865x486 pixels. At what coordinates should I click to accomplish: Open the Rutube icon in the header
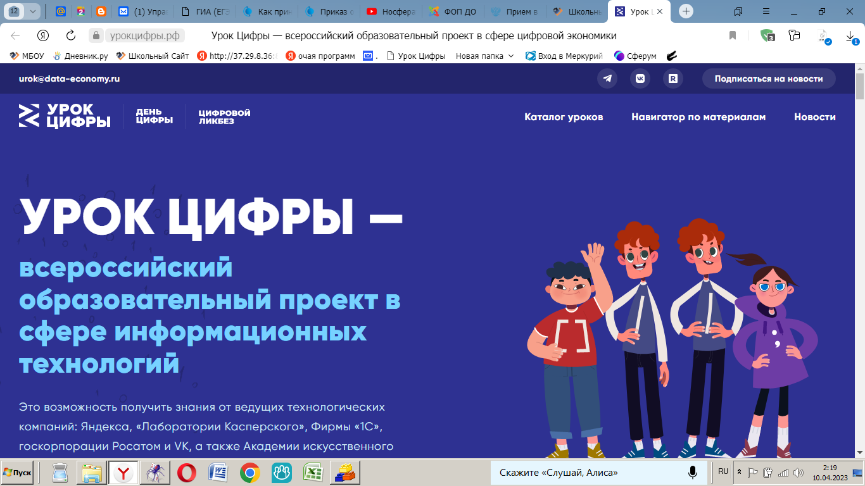coord(672,78)
